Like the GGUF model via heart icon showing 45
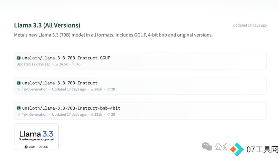The width and height of the screenshot is (279, 158). (74, 64)
